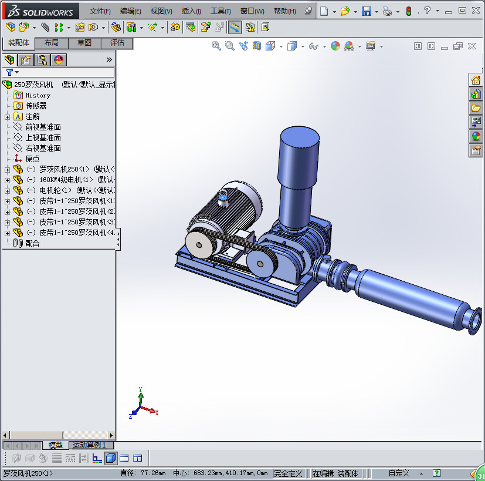Open the File Explorer task pane folder
Image resolution: width=485 pixels, height=481 pixels.
[x=476, y=108]
